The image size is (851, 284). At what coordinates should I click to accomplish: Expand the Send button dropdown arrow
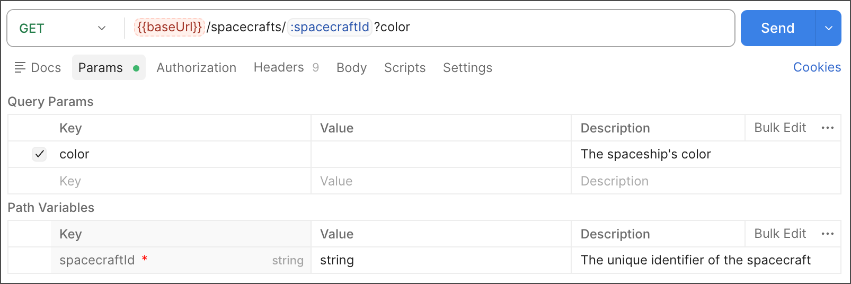829,28
